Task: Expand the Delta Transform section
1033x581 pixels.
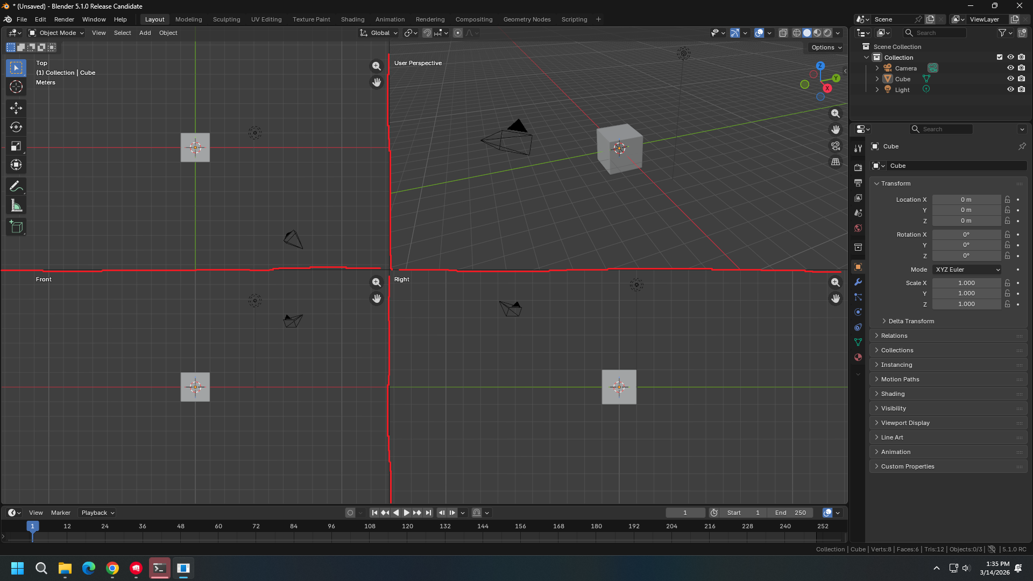Action: [x=911, y=321]
